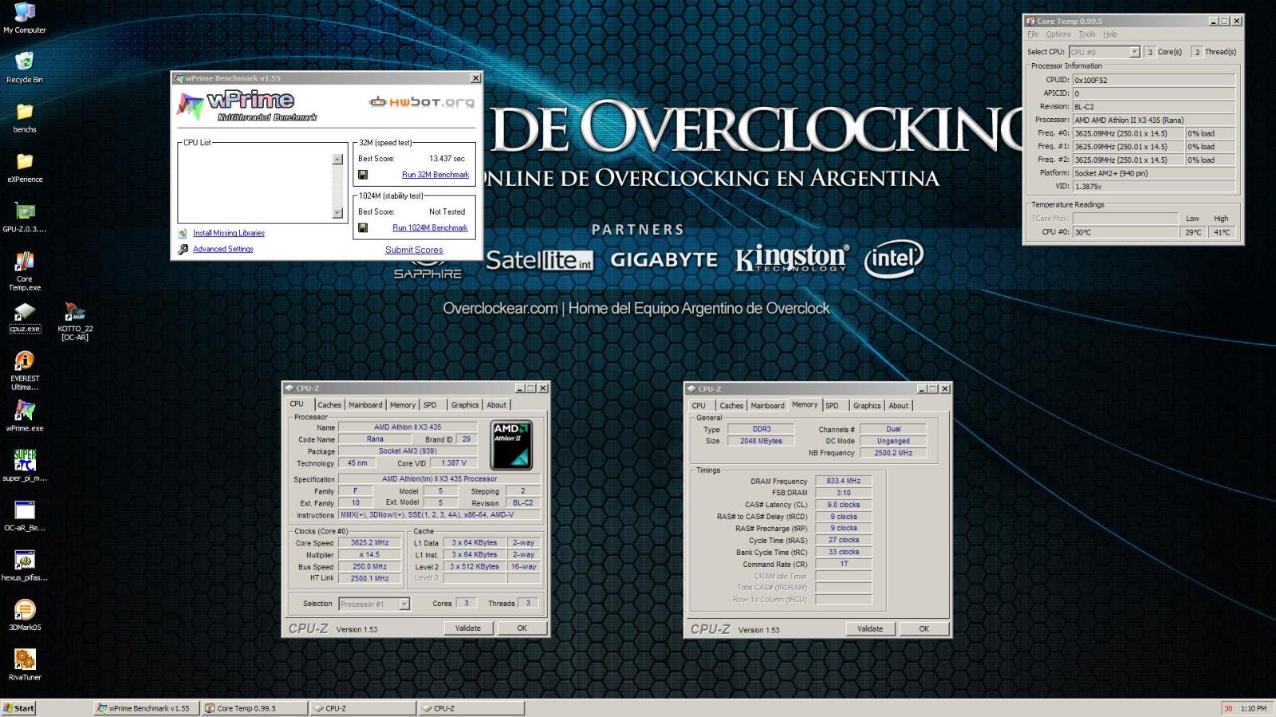Switch to SPD tab in right CPU-Z
Screen dimensions: 1276x717
(x=832, y=406)
